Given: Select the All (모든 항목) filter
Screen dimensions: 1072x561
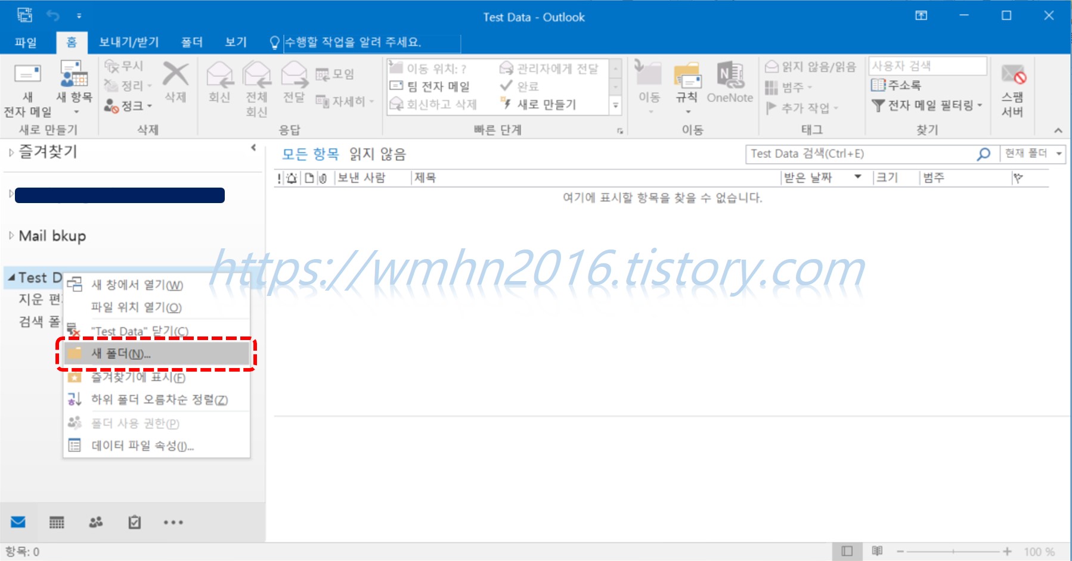Looking at the screenshot, I should [310, 154].
